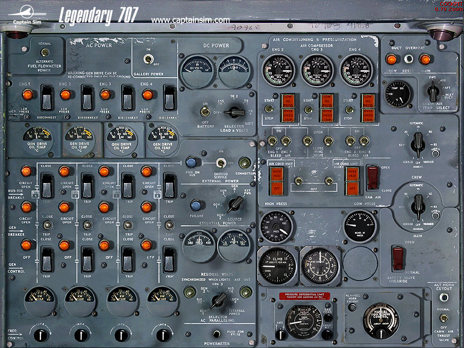Click the third KW/KVAR power meter
Screen dimensions: 464x348
click(x=122, y=300)
